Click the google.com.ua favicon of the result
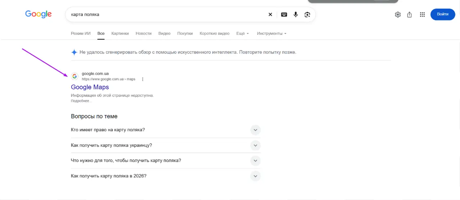This screenshot has width=460, height=200. point(74,76)
